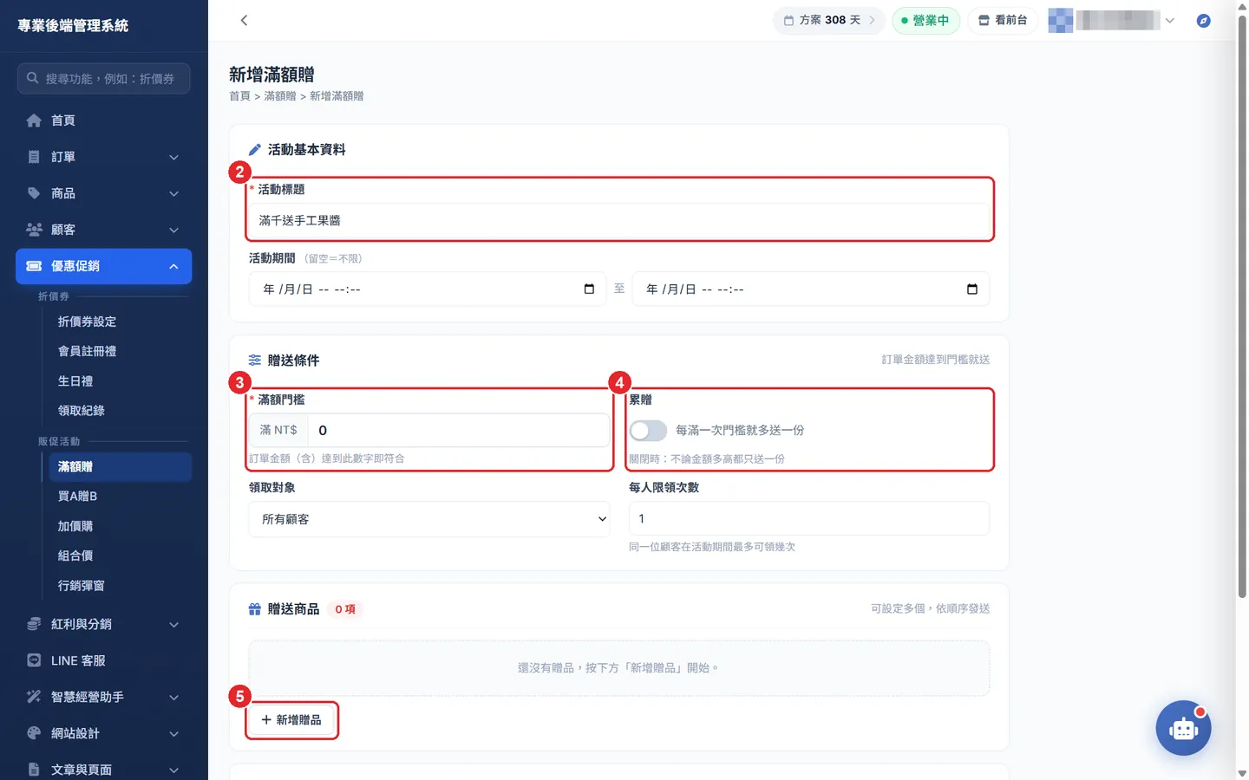Click the home icon beside 首頁
Image resolution: width=1249 pixels, height=780 pixels.
(x=34, y=120)
